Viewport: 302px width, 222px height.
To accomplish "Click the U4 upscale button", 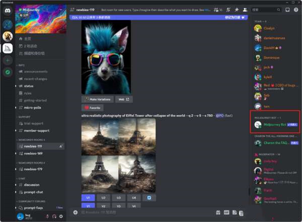I will pyautogui.click(x=134, y=198).
